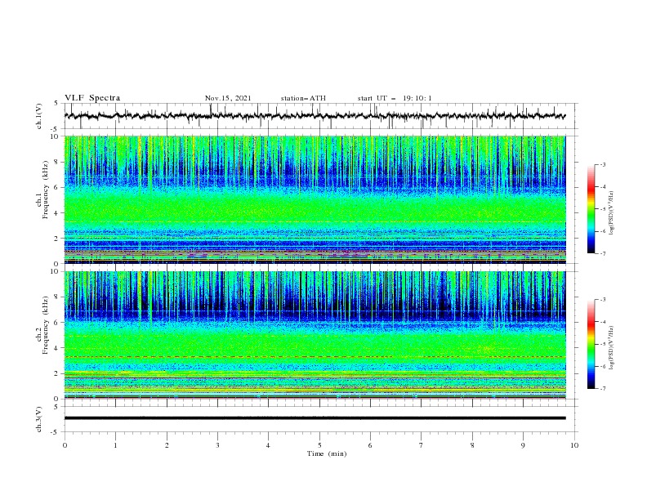647x500 pixels.
Task: Click time axis tick label "3"
Action: 217,445
